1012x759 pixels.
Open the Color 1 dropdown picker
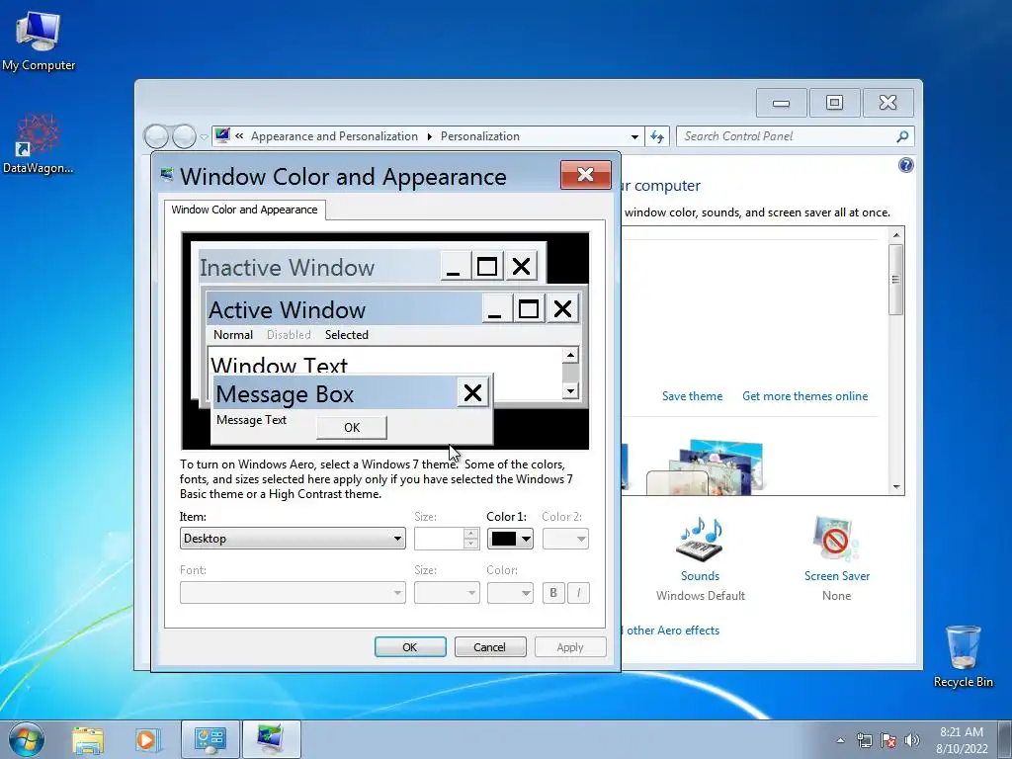[x=510, y=539]
